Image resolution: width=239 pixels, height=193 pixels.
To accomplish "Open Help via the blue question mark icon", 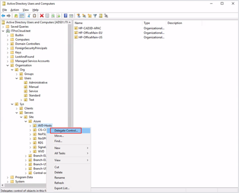I will tap(65, 16).
